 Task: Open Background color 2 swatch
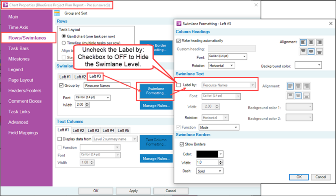pyautogui.click(x=299, y=117)
